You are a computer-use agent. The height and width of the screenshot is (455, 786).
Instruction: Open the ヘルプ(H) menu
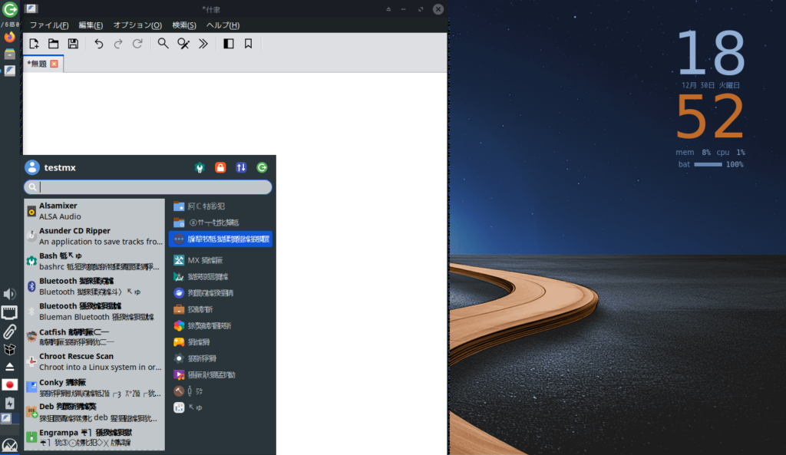[x=223, y=25]
